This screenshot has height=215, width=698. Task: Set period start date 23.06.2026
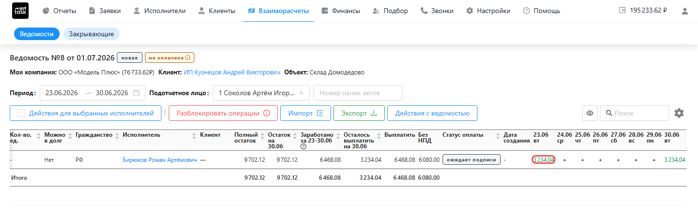click(62, 93)
